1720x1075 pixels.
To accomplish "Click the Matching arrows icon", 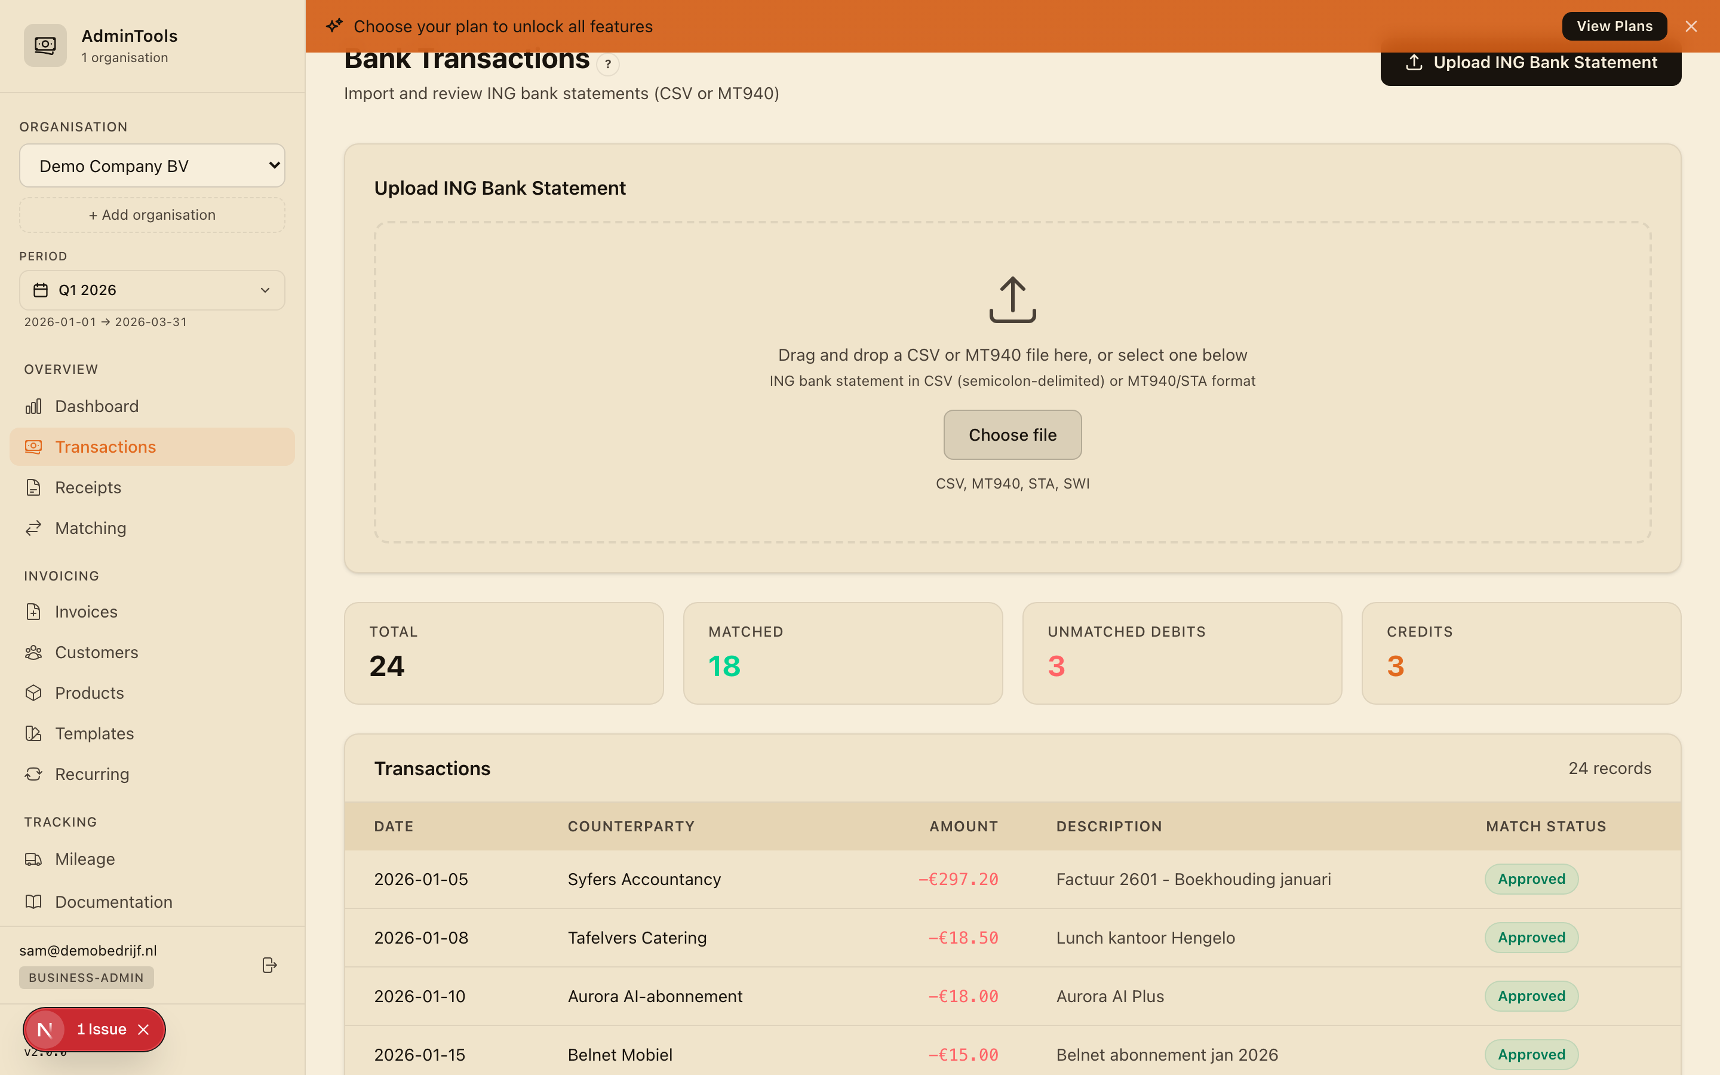I will (x=33, y=527).
